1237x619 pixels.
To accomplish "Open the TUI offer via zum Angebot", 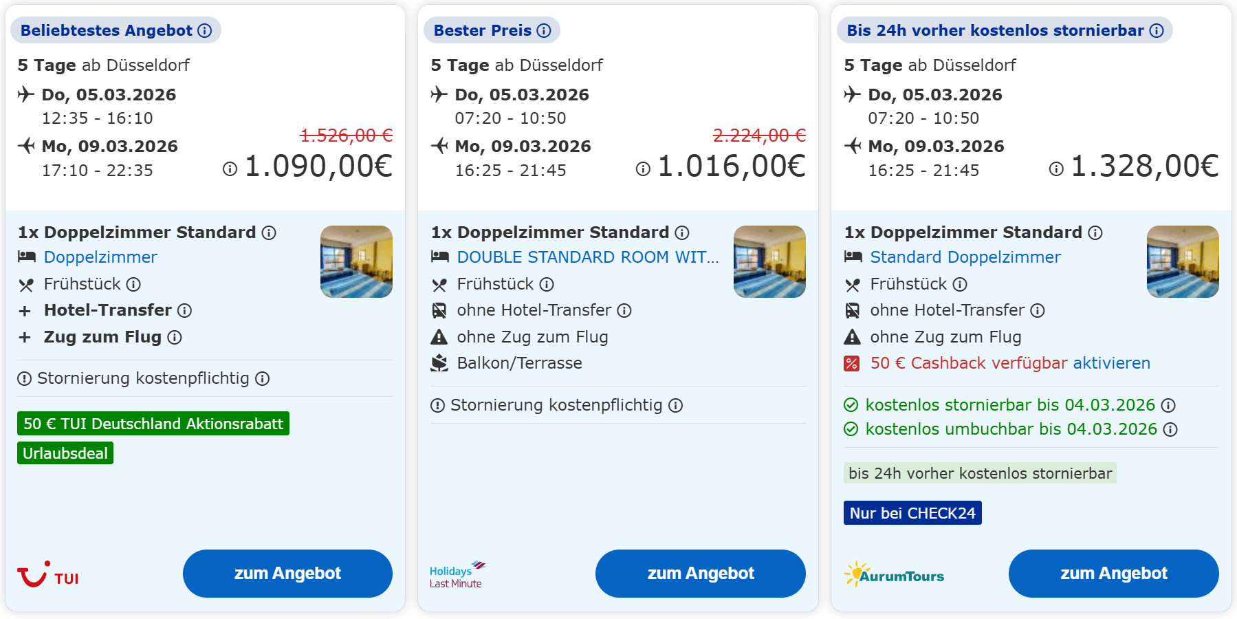I will tap(287, 574).
